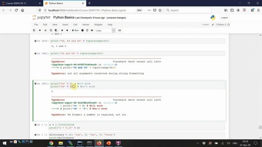Open Firefox hamburger application menu
The height and width of the screenshot is (147, 262).
[x=258, y=10]
